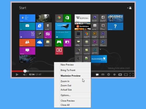The width and height of the screenshot is (146, 109).
Task: Mute the video with the speaker icon
Action: 25,74
